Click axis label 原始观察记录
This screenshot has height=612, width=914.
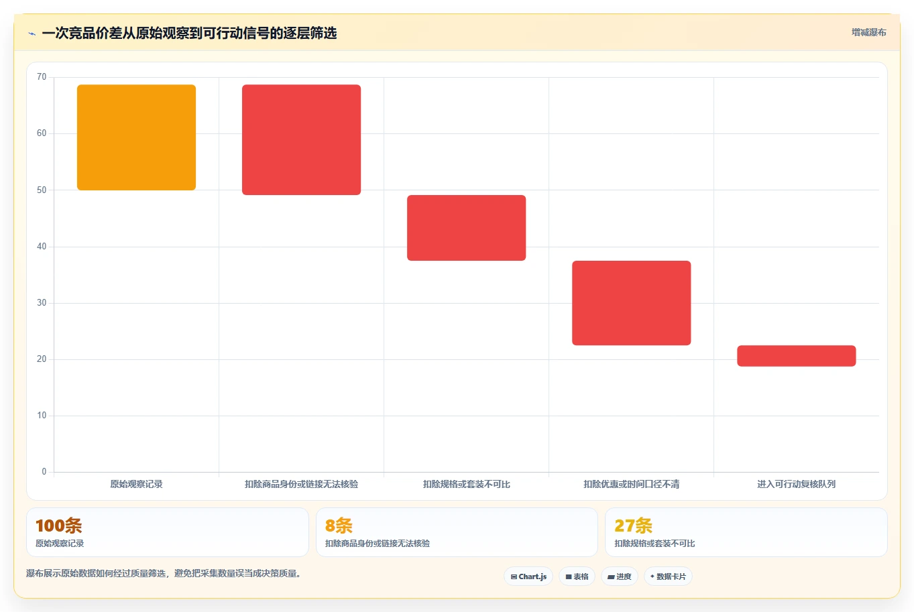[136, 484]
